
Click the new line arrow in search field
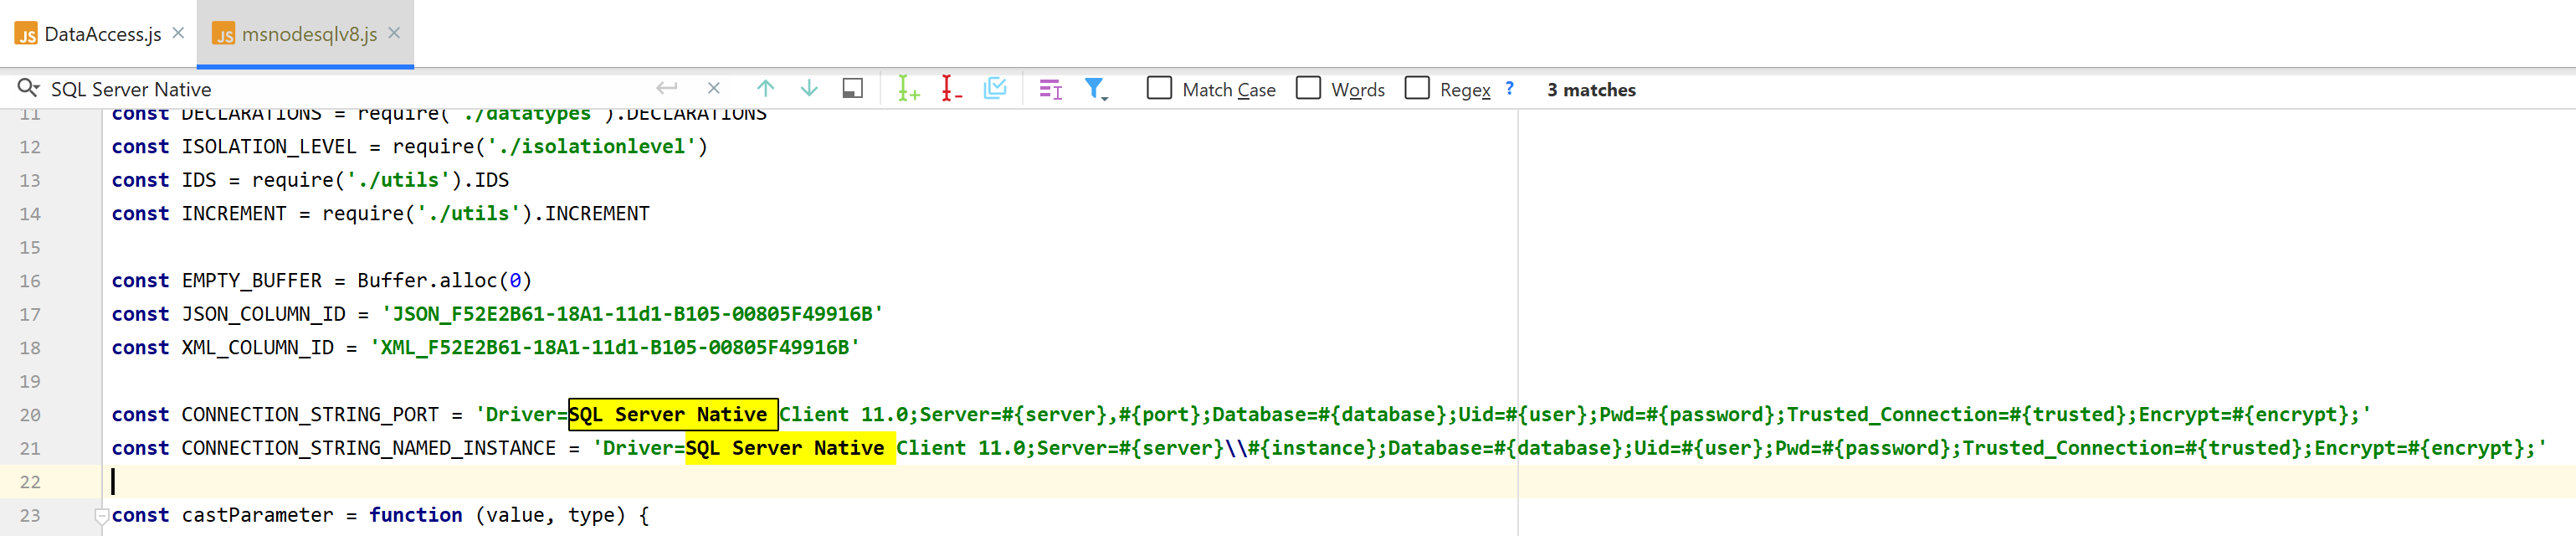pyautogui.click(x=667, y=89)
